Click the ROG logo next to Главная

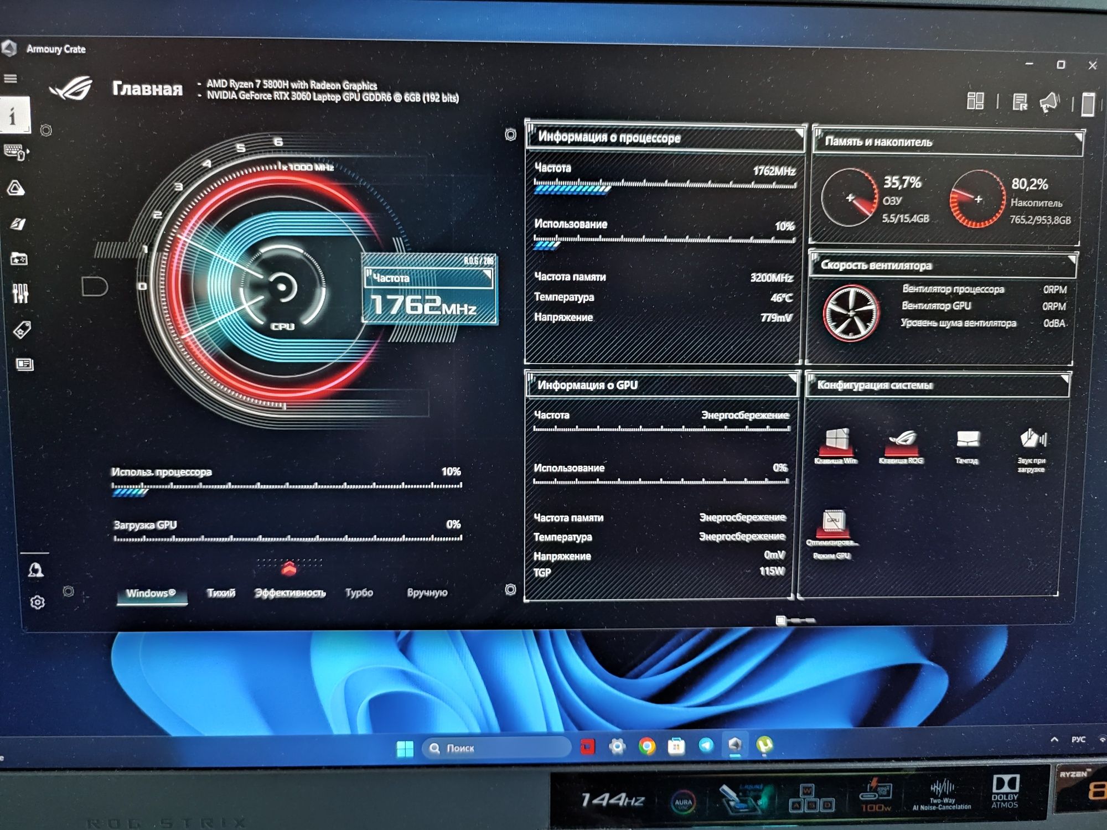click(72, 89)
